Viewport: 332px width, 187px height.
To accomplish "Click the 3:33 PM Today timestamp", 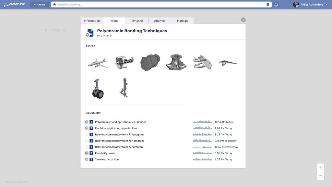I will (x=223, y=159).
